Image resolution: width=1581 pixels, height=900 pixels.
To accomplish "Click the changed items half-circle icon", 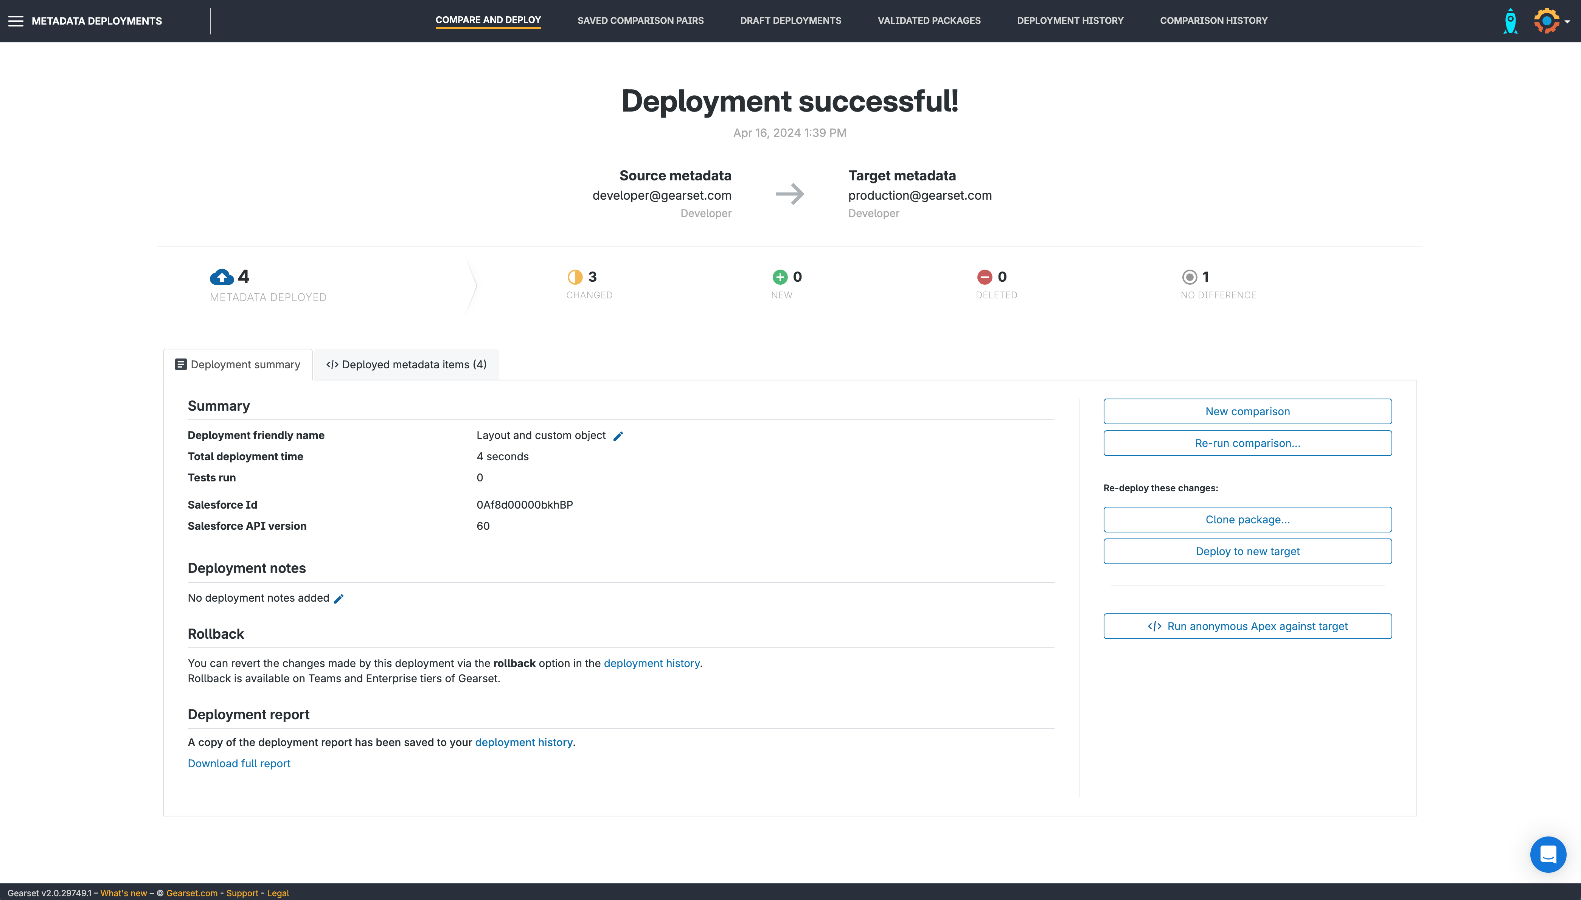I will coord(575,277).
